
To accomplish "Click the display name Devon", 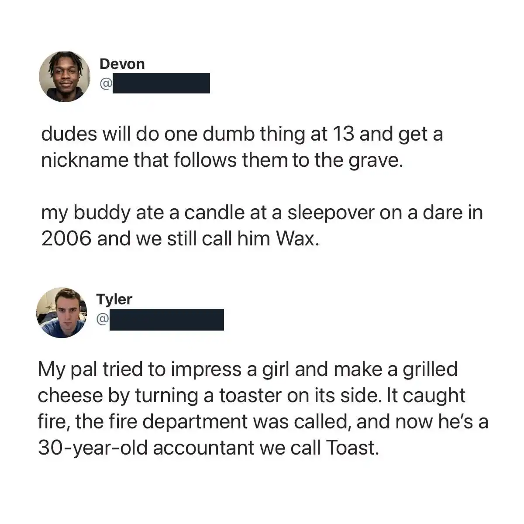I will [122, 64].
